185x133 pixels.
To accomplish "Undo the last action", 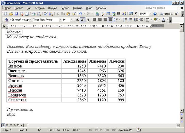I will [x=80, y=14].
